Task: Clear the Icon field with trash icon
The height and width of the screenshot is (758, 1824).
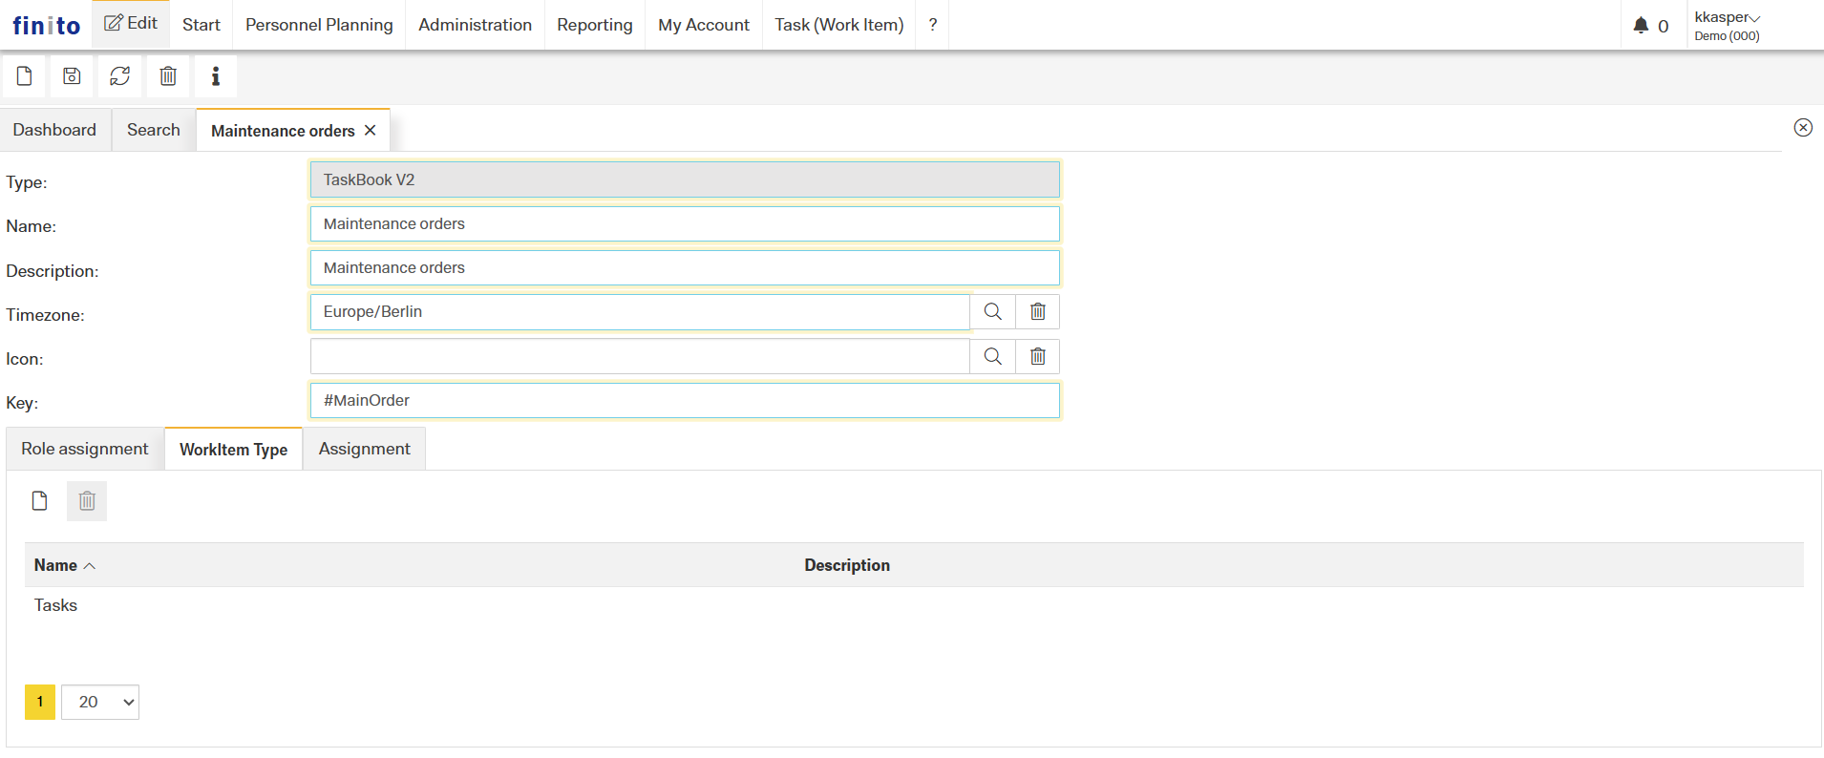Action: pyautogui.click(x=1038, y=356)
